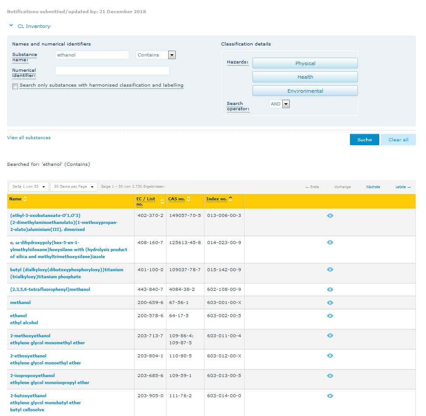Go to next page via Nächste
426x416 pixels.
[x=373, y=187]
